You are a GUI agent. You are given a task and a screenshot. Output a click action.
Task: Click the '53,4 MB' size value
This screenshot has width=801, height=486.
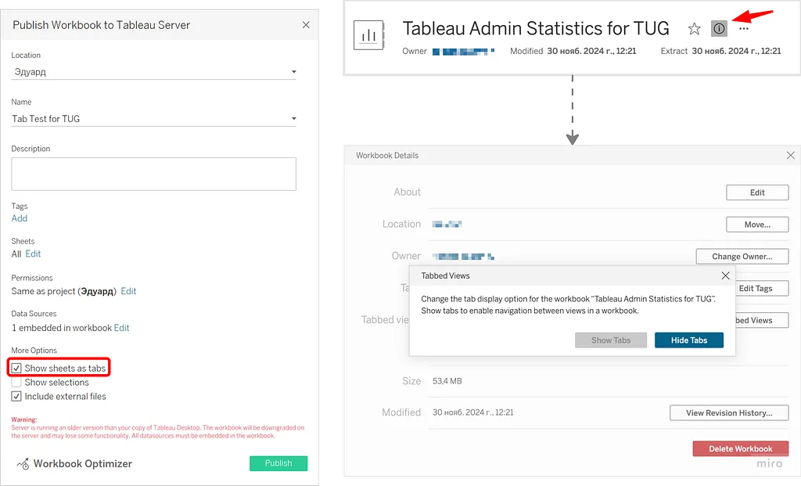(x=447, y=380)
